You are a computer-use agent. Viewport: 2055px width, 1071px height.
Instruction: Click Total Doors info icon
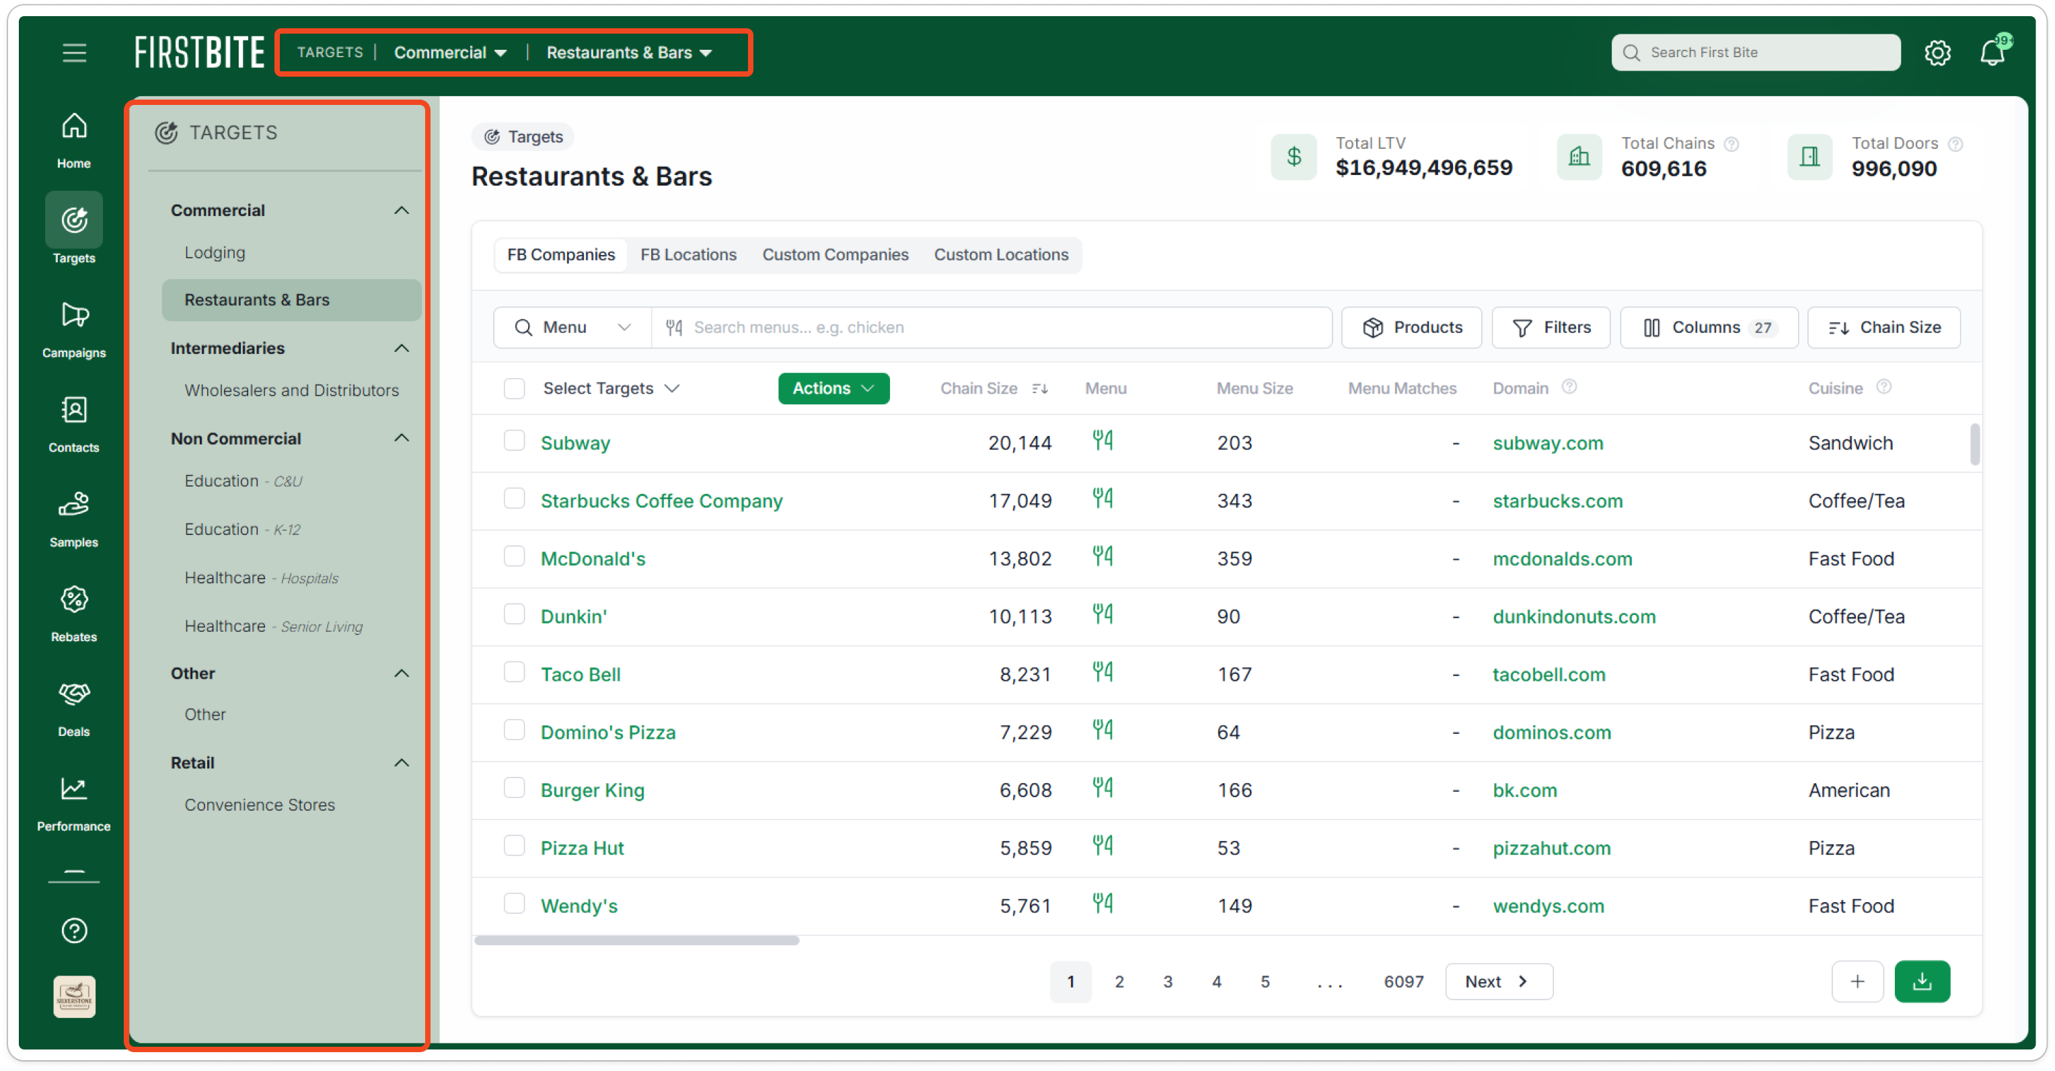pos(1955,144)
